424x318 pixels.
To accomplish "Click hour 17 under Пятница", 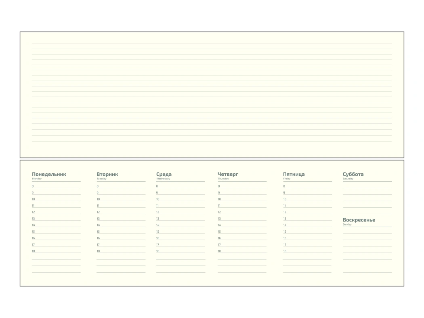I will (x=285, y=244).
